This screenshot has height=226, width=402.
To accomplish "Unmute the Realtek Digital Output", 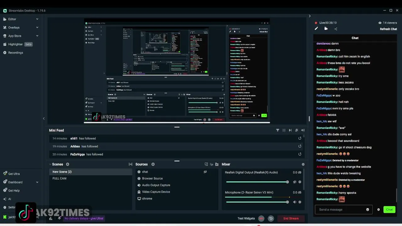I will [x=295, y=182].
